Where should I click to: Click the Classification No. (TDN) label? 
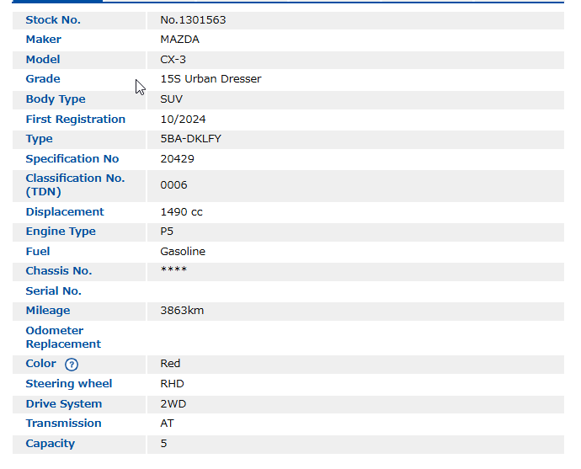point(75,185)
